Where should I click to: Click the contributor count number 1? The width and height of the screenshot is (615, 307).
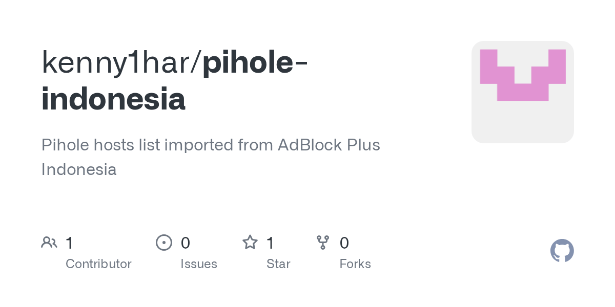pyautogui.click(x=69, y=243)
